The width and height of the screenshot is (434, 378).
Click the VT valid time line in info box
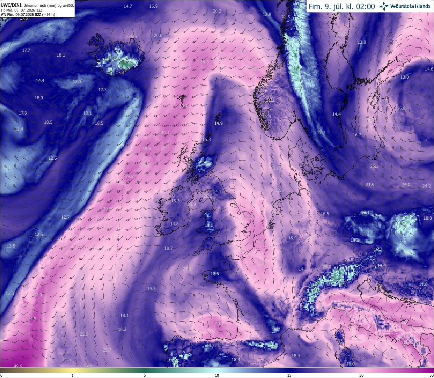28,15
